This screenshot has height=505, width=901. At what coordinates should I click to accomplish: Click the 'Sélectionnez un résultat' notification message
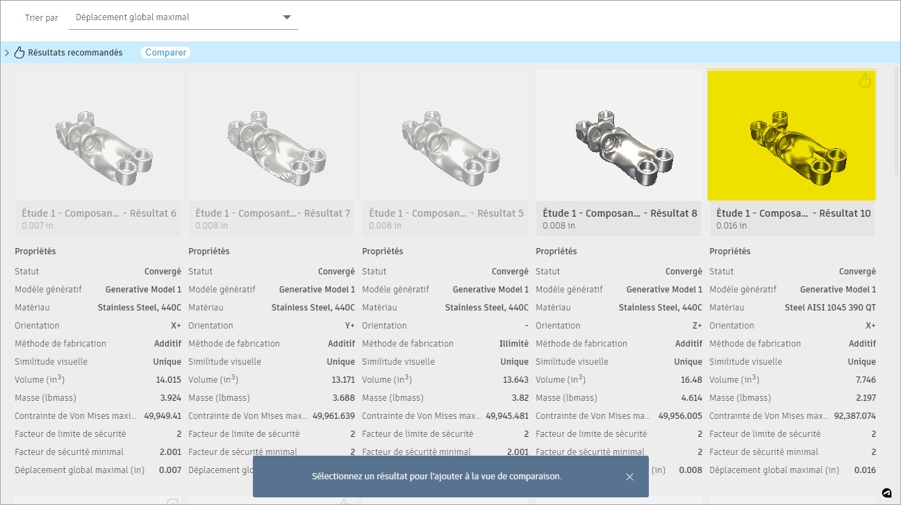click(436, 477)
